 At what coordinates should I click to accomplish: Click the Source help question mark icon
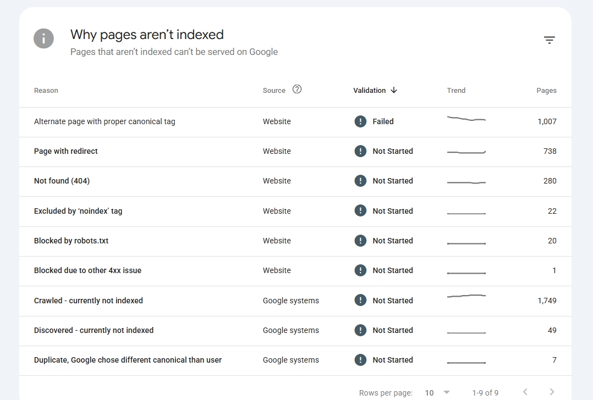[x=297, y=89]
